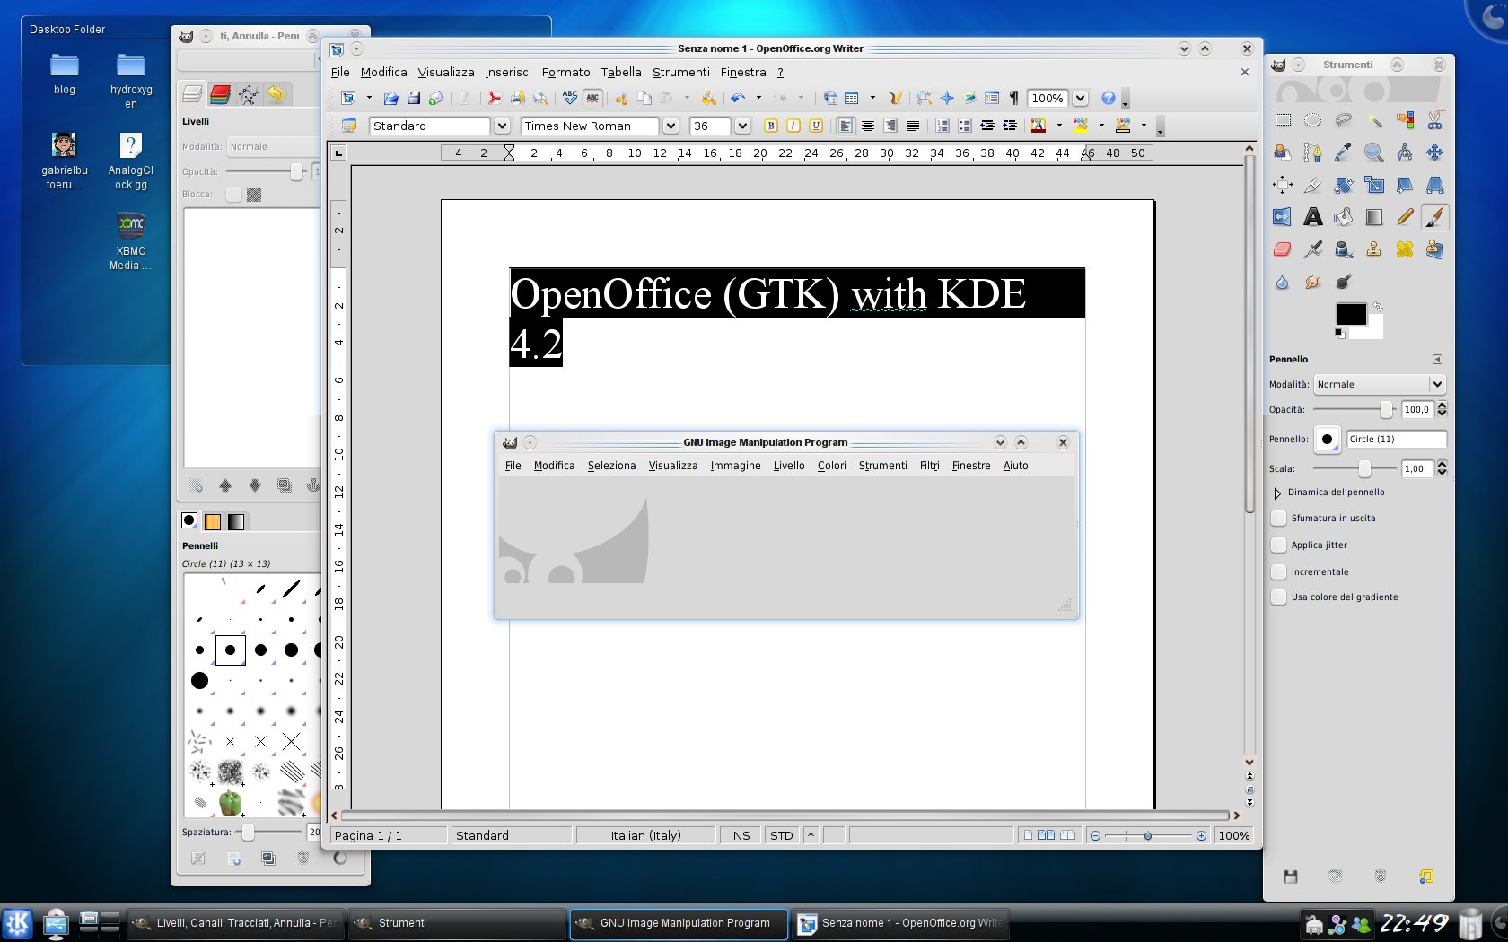Screen dimensions: 1508x942
Task: Choose the Zoom magnifier tool in Strumenti
Action: pos(1374,153)
